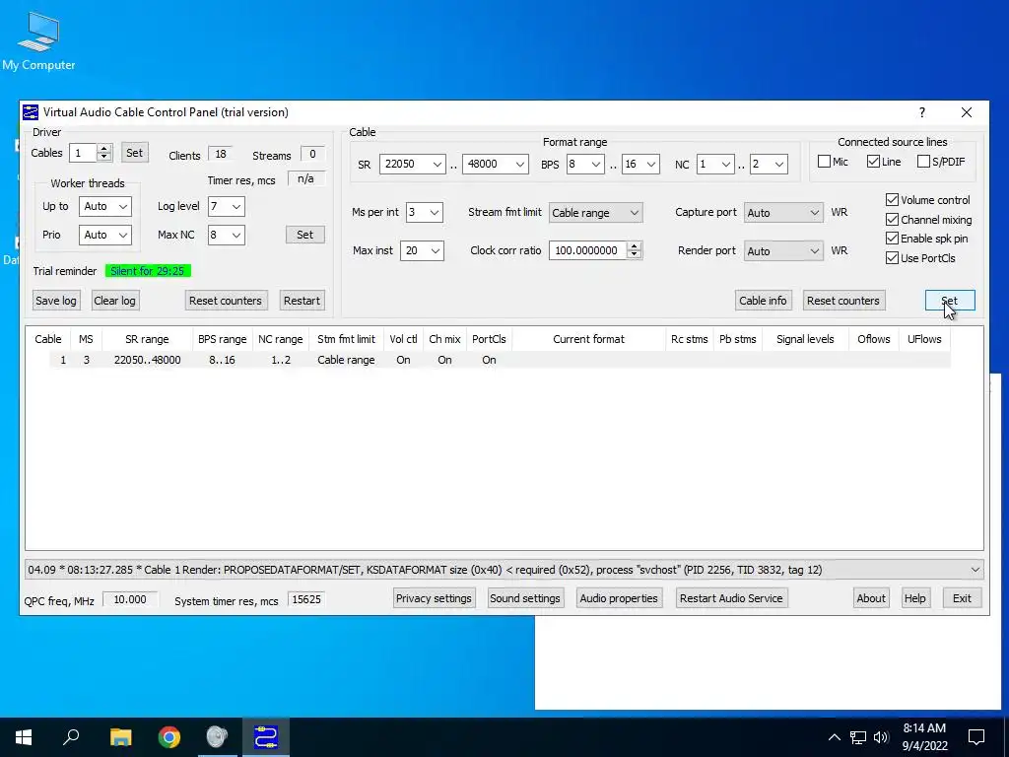Click Restart Audio Service button
1009x757 pixels.
[731, 598]
